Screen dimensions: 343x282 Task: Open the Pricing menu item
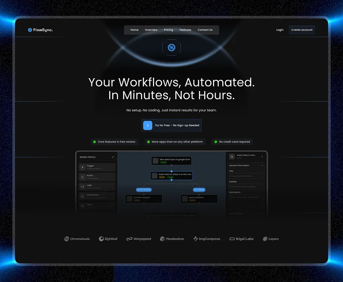[x=168, y=30]
